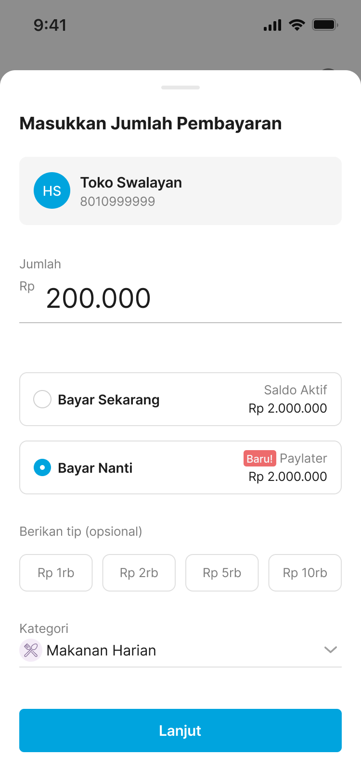Screen dimensions: 361x781
Task: Expand the Kategori dropdown chevron
Action: (x=330, y=650)
